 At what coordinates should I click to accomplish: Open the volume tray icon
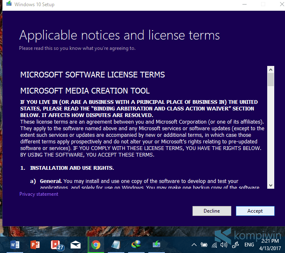(224, 245)
